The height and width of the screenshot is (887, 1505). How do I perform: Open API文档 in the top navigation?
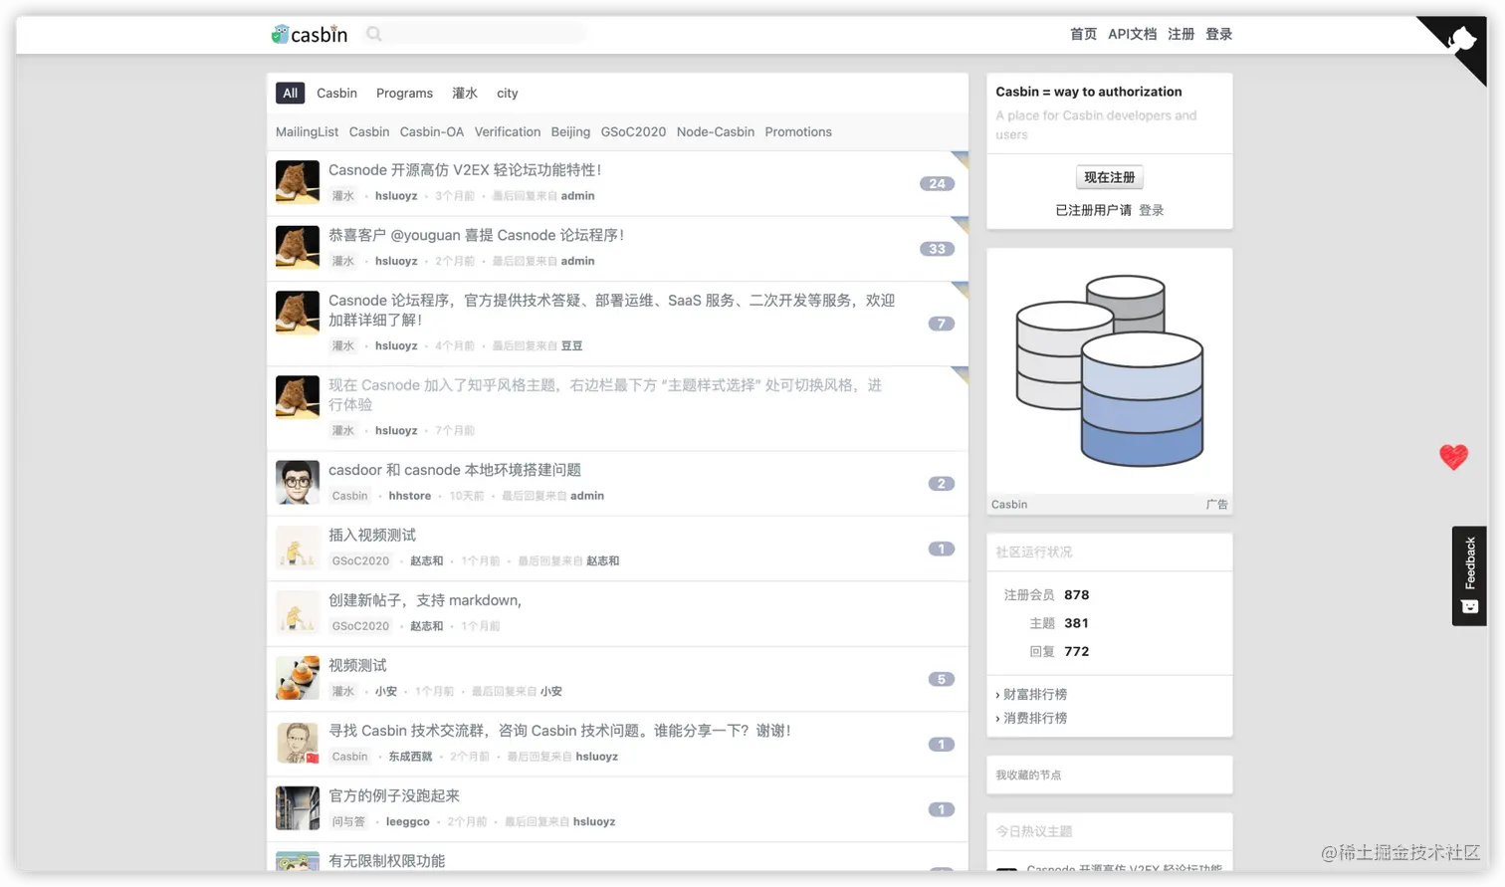(1132, 34)
